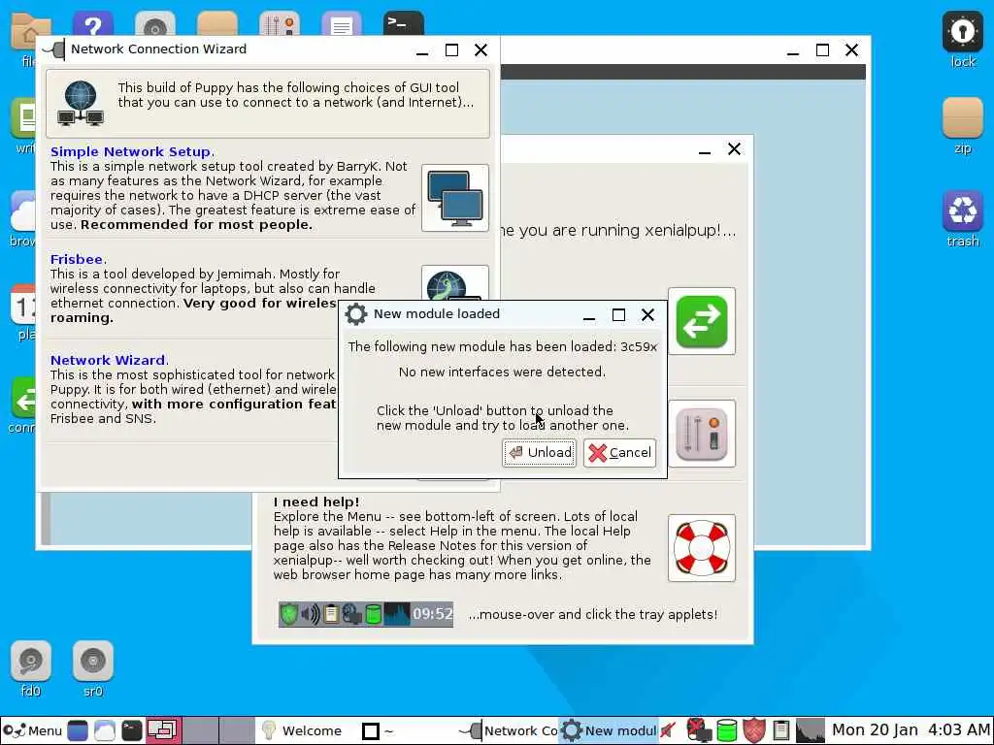Click the second empty desktop pager cell
The image size is (994, 745).
(237, 730)
